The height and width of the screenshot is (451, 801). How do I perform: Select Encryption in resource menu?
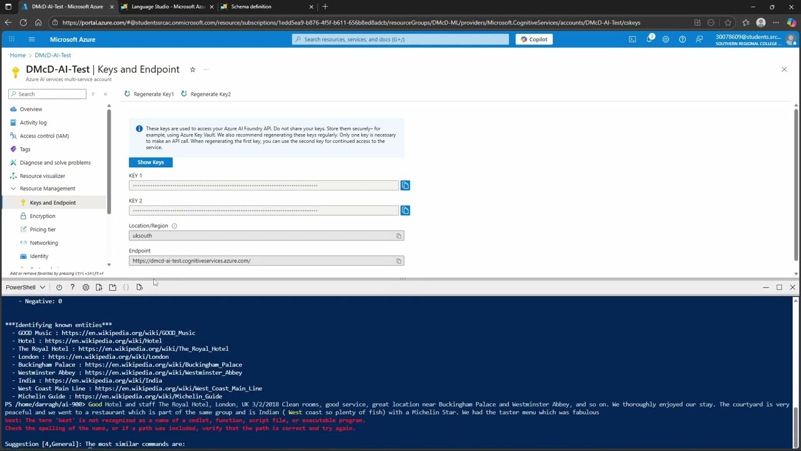click(43, 216)
